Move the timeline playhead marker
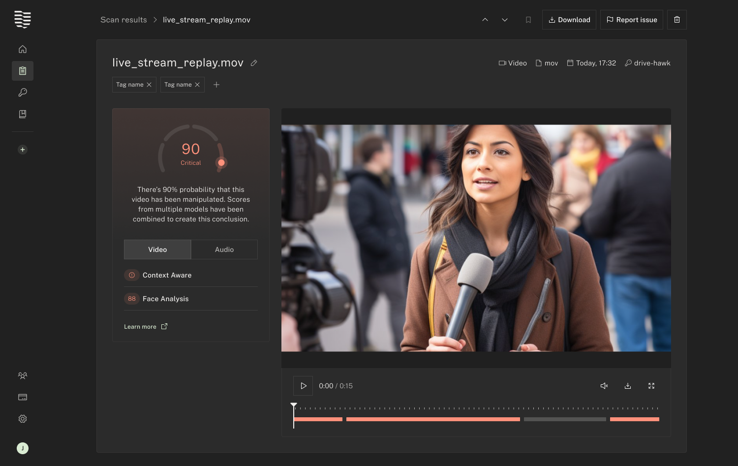Image resolution: width=738 pixels, height=466 pixels. pos(294,404)
